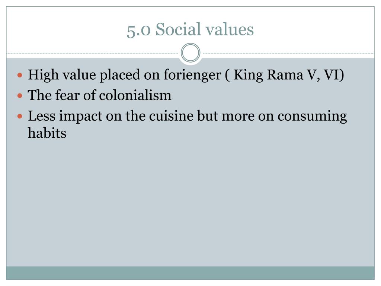Image resolution: width=381 pixels, height=286 pixels.
Task: Click the 'Less impact' text
Action: [65, 116]
